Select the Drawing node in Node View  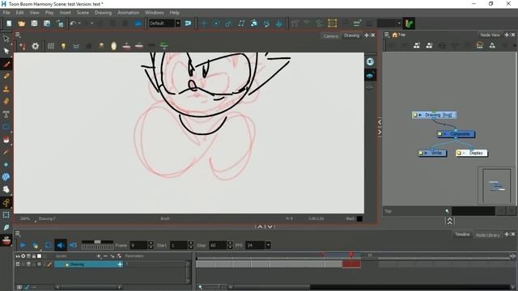tap(434, 115)
